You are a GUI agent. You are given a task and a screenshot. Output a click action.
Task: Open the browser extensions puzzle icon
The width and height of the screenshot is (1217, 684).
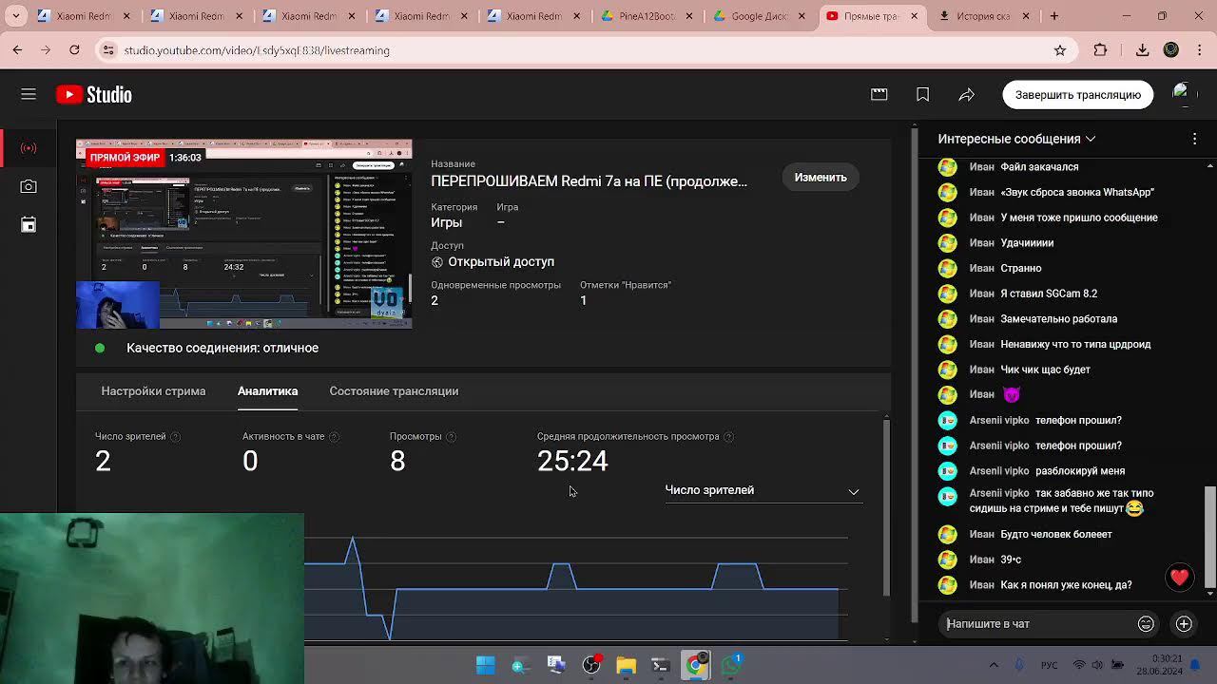[x=1100, y=50]
